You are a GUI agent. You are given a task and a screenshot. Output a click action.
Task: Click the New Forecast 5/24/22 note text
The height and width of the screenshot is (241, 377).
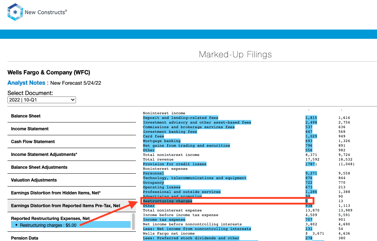(76, 83)
